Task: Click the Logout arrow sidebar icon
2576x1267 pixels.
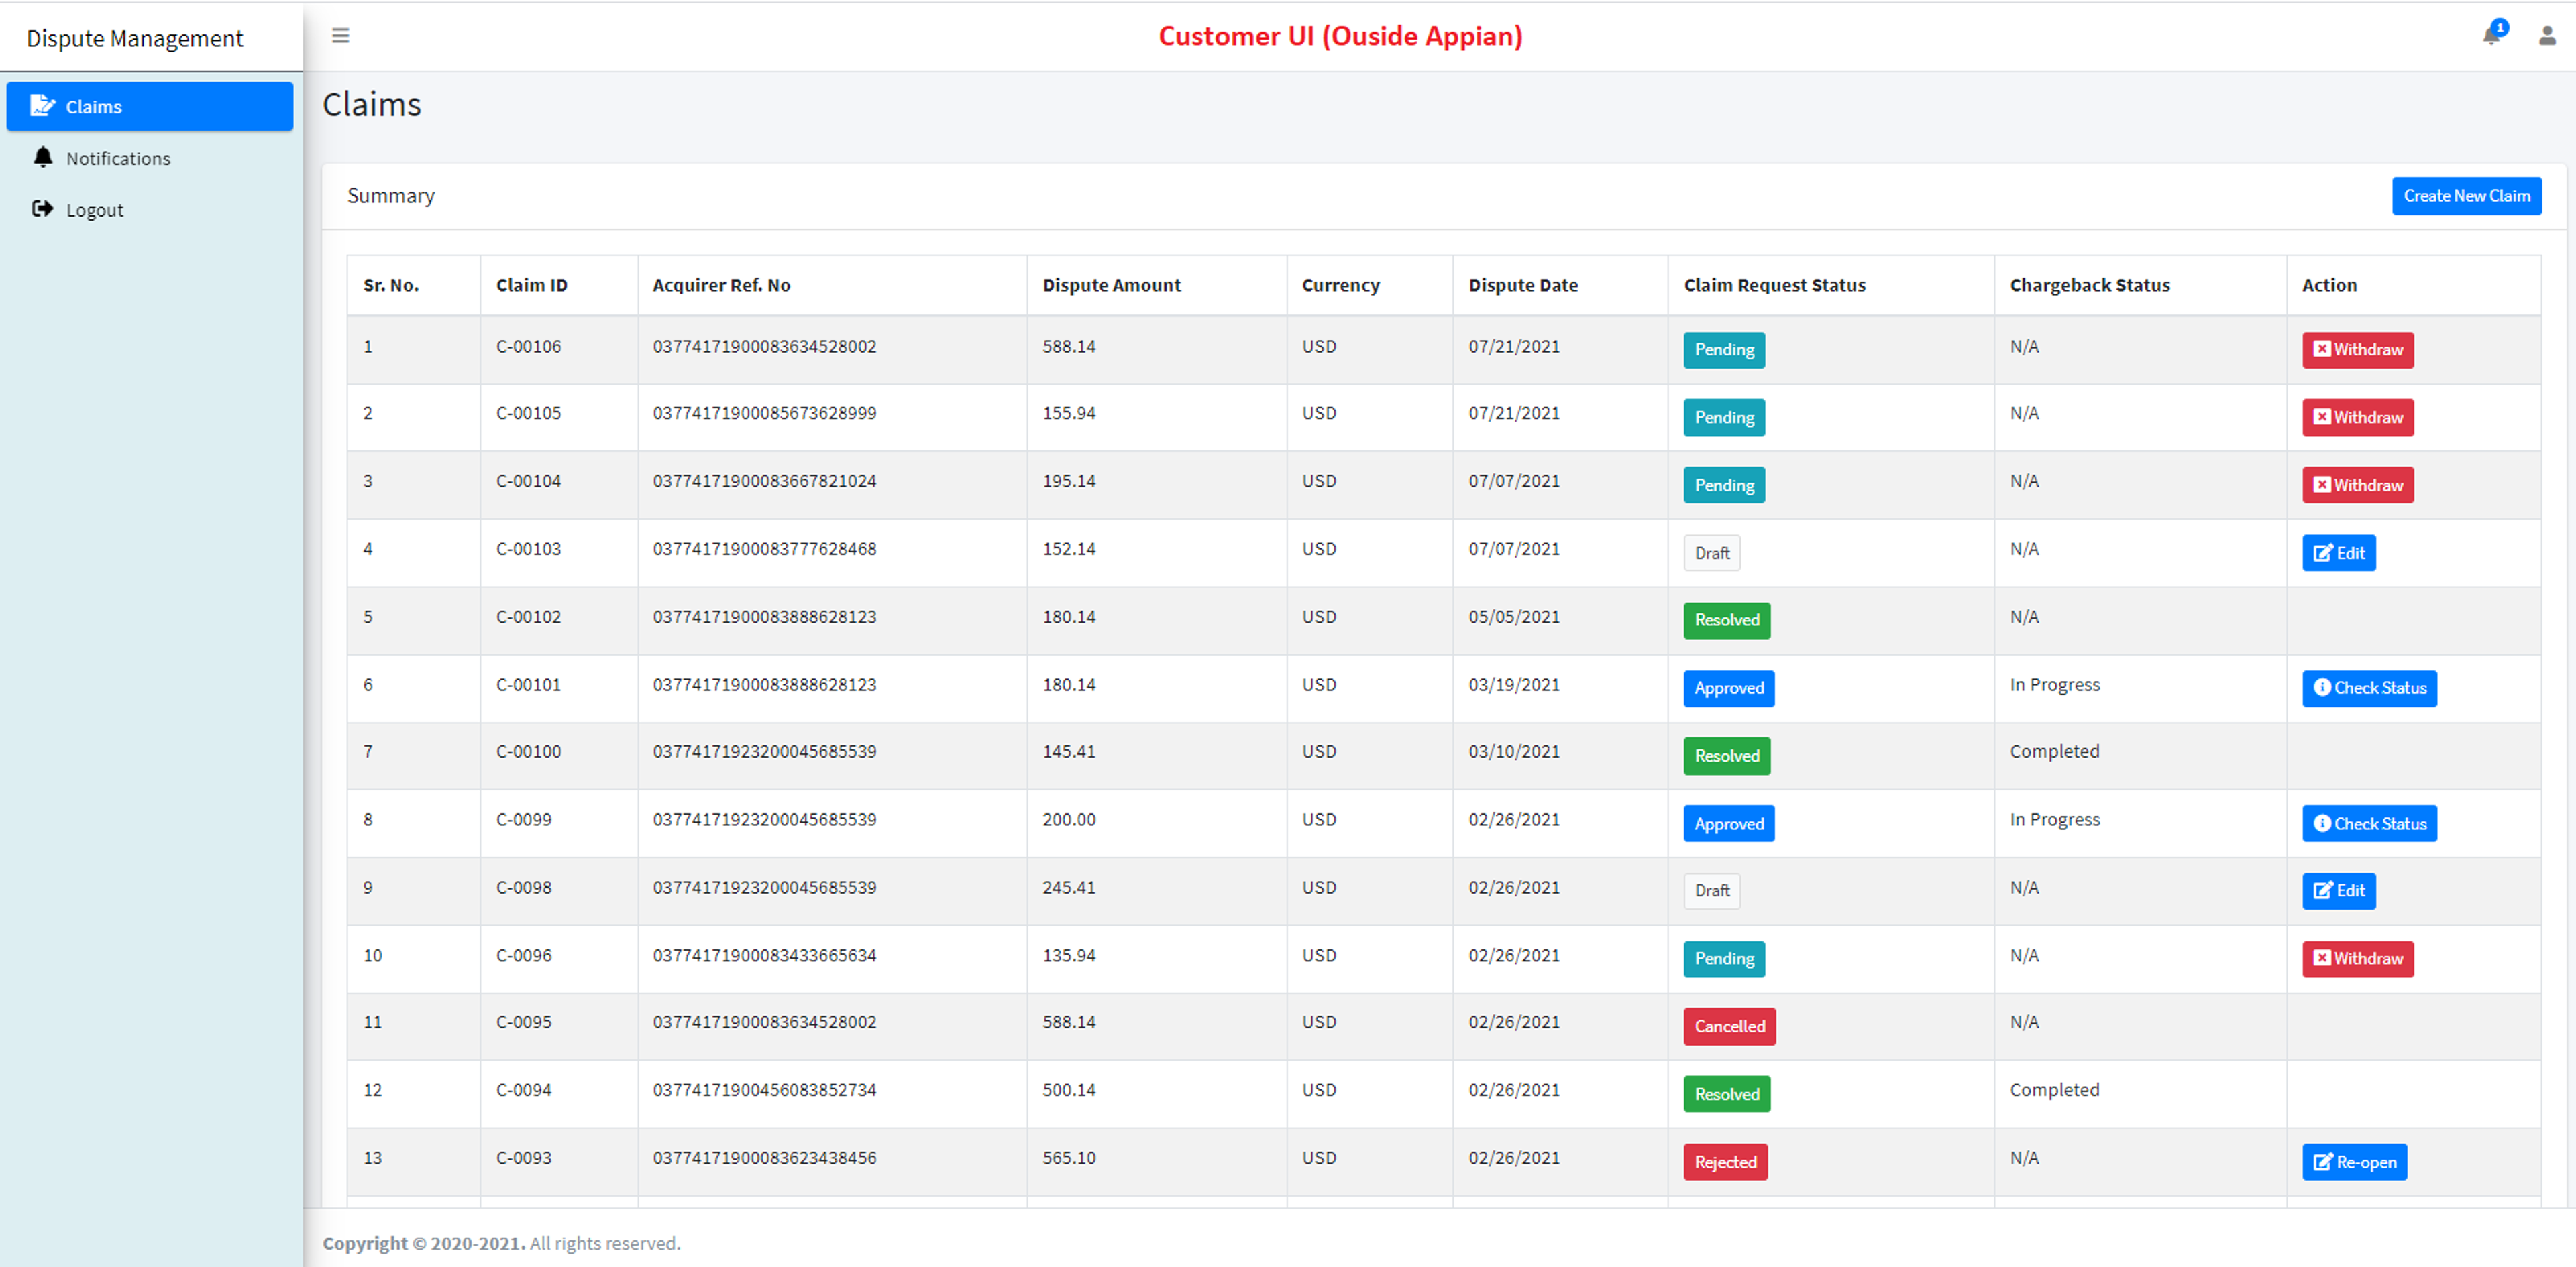Action: point(42,209)
